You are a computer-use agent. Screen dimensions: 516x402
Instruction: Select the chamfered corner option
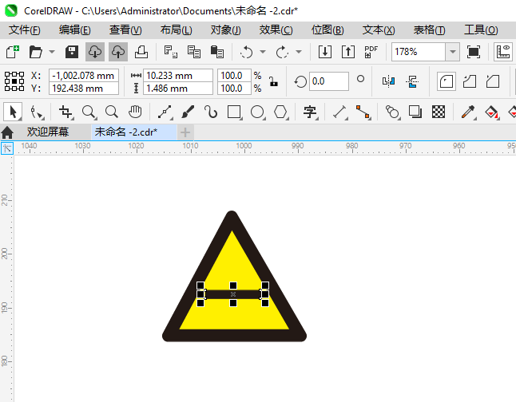pyautogui.click(x=493, y=81)
